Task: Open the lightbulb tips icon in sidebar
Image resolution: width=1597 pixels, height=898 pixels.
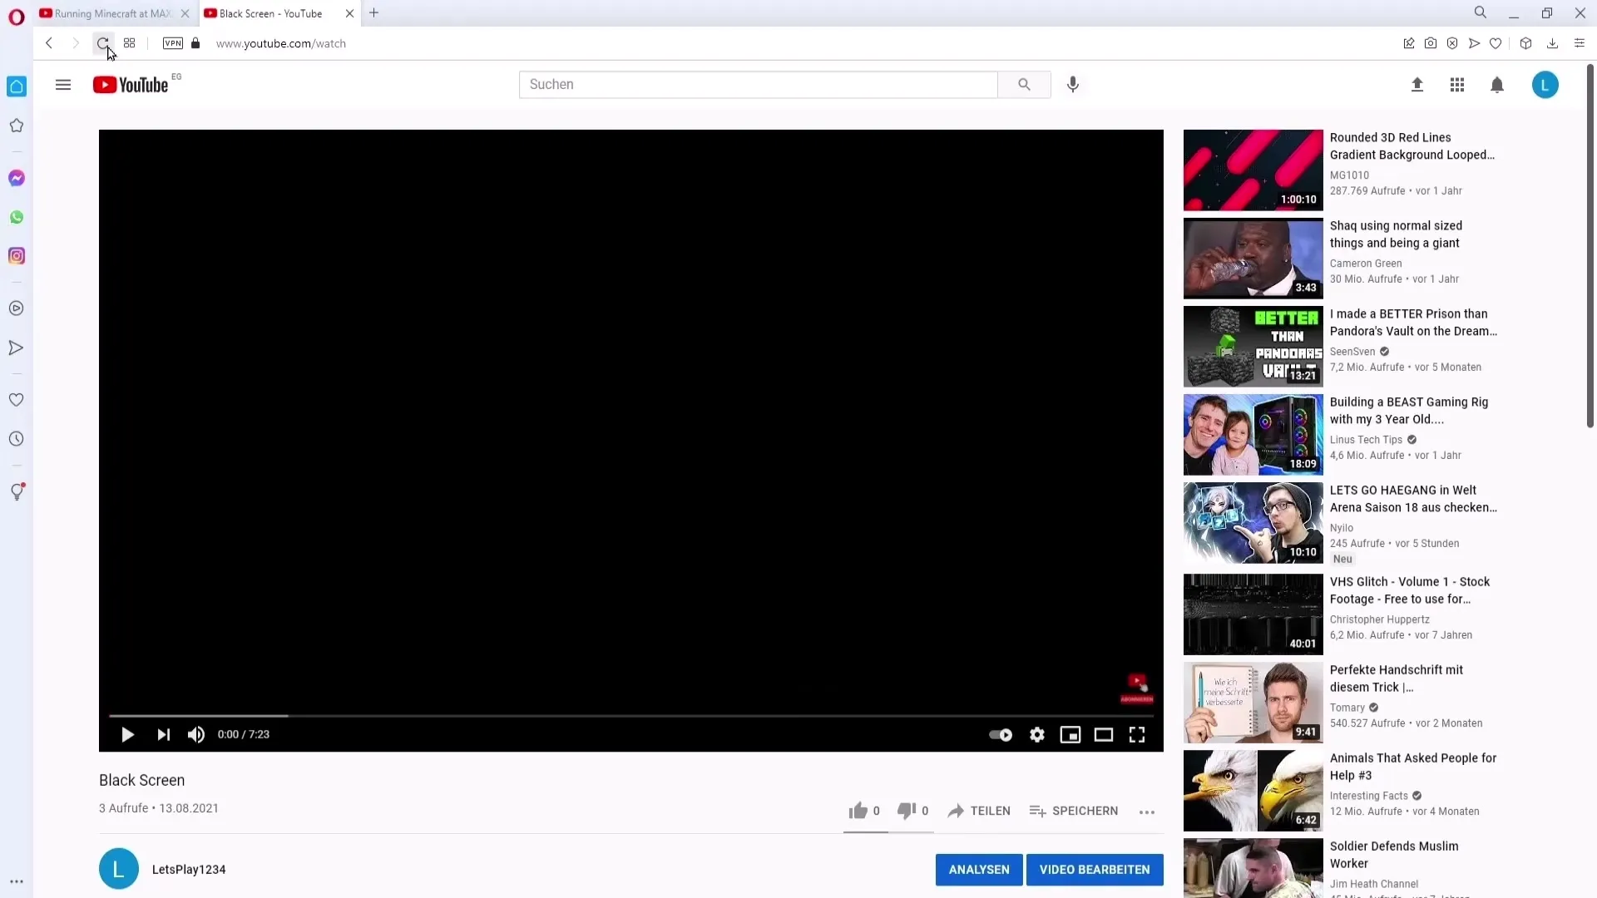Action: 17,492
